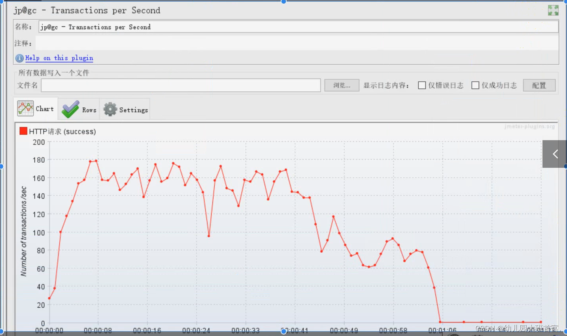Click the green fullscreen expand icon

click(x=553, y=10)
